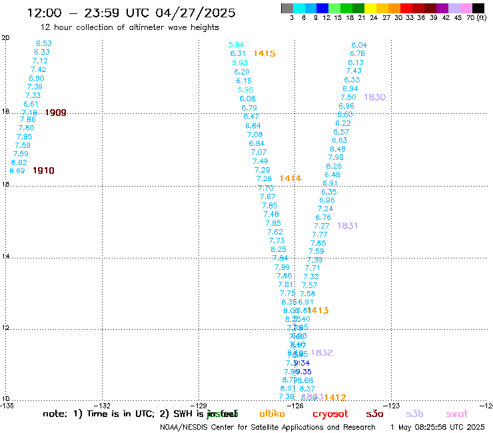Click the cyan value 5.93
Viewport: 493px width, 433px height.
(240, 63)
